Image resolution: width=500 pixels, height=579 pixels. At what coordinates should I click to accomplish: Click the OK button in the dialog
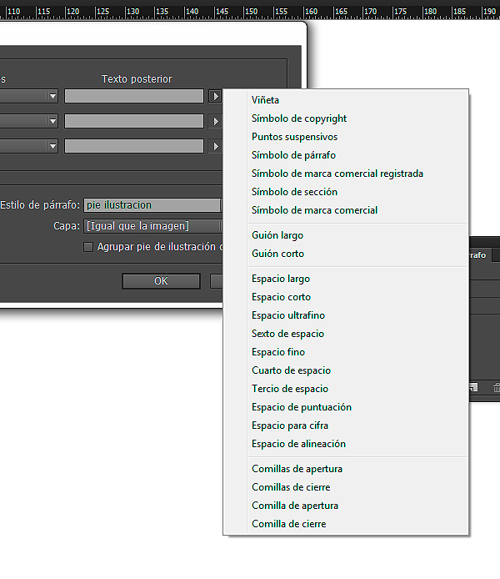[161, 281]
